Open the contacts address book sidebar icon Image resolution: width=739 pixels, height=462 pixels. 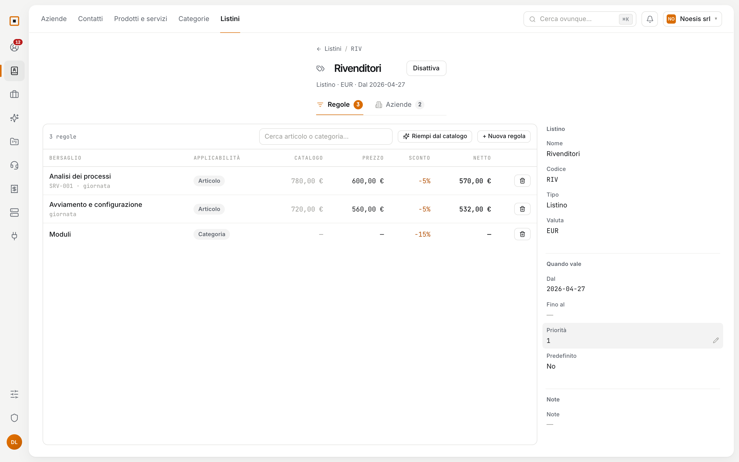coord(14,71)
